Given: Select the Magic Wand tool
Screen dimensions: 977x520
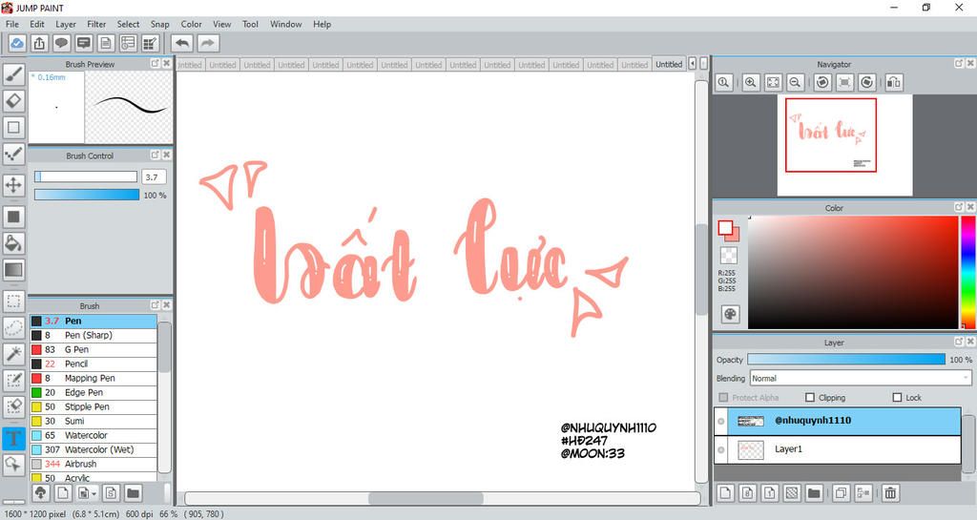Looking at the screenshot, I should pos(13,354).
